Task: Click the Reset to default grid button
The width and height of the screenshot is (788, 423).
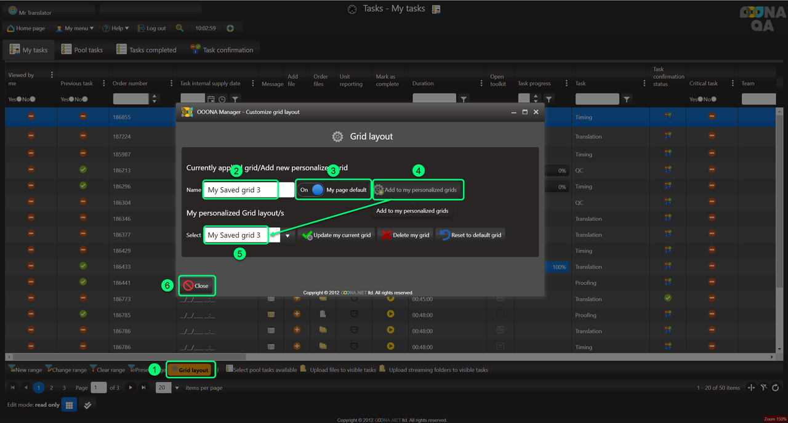Action: point(470,235)
